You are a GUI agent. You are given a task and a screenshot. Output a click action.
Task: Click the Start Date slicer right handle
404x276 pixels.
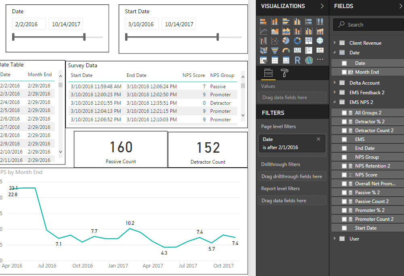pyautogui.click(x=218, y=37)
